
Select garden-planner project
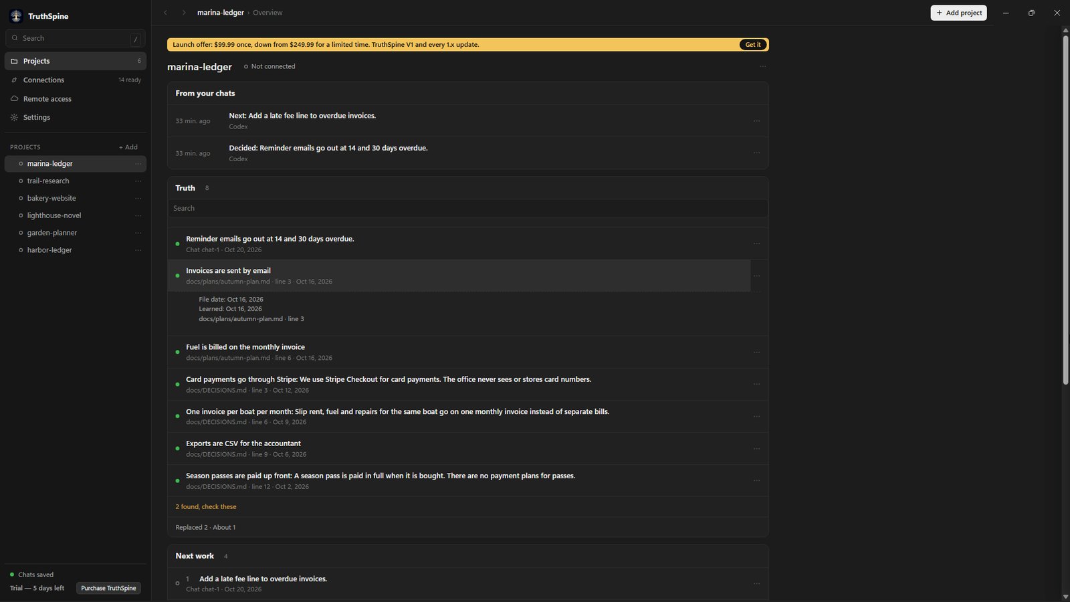pyautogui.click(x=76, y=233)
